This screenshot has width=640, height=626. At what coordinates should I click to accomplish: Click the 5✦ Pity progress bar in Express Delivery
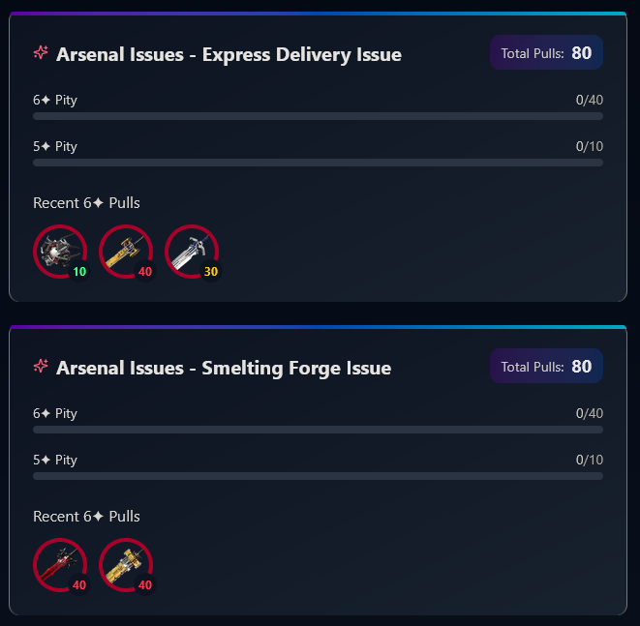pyautogui.click(x=318, y=163)
